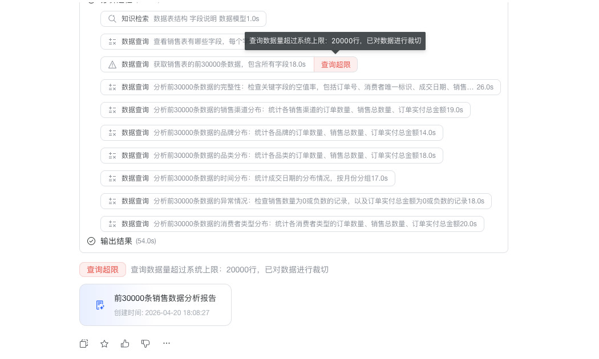The height and width of the screenshot is (359, 599).
Task: Expand the 知识检索 数据表结构 step
Action: (x=183, y=19)
